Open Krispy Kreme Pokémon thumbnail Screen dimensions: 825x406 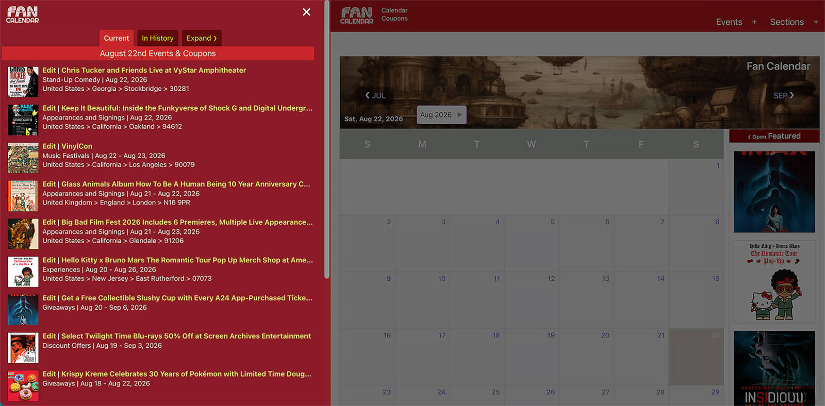(x=23, y=386)
